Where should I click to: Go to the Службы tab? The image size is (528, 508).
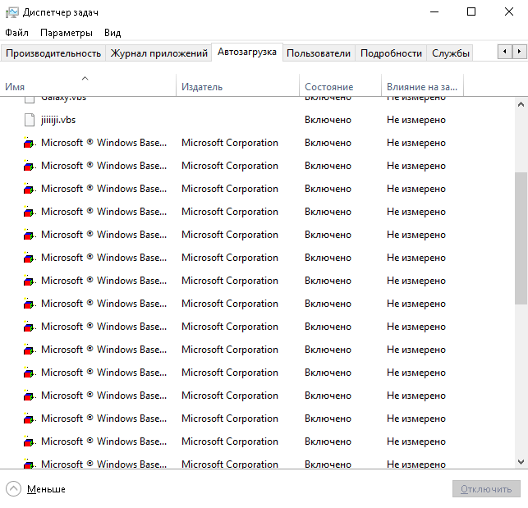[x=451, y=53]
